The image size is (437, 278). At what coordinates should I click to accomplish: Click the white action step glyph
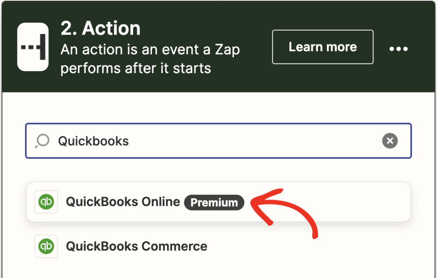(x=33, y=47)
